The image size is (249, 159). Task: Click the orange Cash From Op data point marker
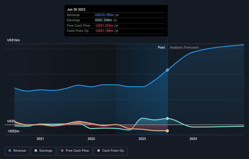(x=167, y=131)
